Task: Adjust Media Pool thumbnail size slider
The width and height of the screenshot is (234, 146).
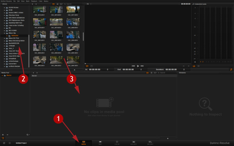Action: coord(168,138)
